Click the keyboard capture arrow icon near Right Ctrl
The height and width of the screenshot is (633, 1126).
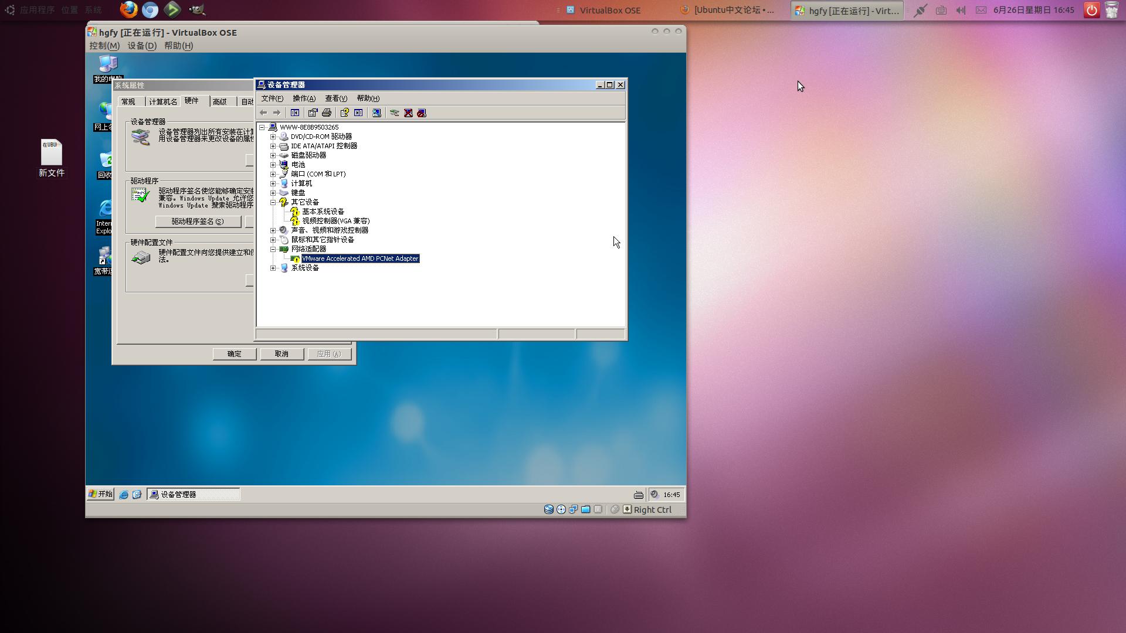coord(627,509)
